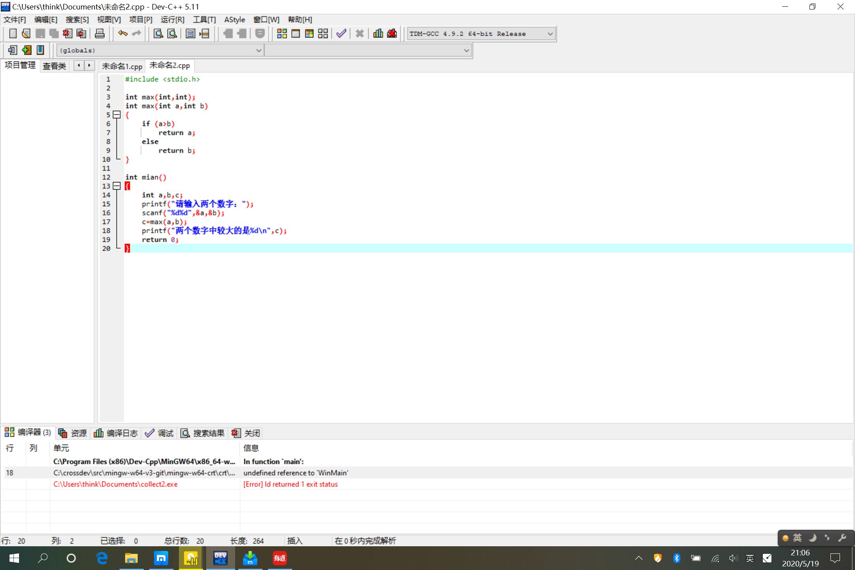The height and width of the screenshot is (570, 855).
Task: Switch to the 未命名1.cpp editor tab
Action: click(x=122, y=66)
